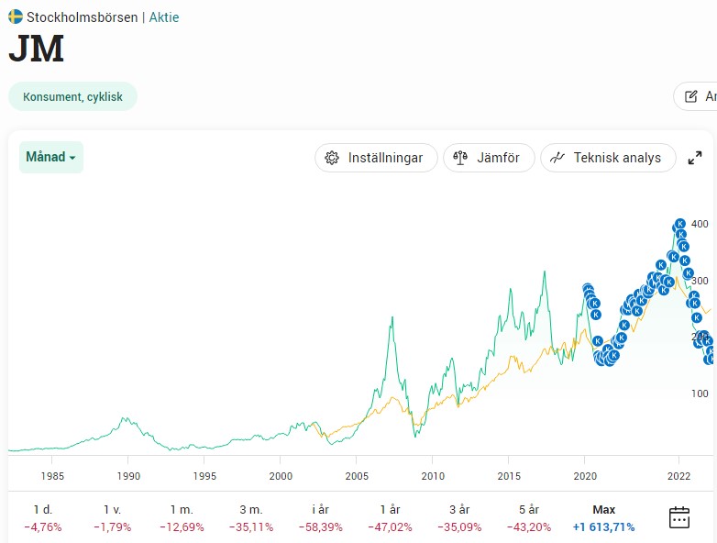The image size is (717, 543).
Task: Click the Stockholmsbörsen exchange label
Action: (82, 17)
